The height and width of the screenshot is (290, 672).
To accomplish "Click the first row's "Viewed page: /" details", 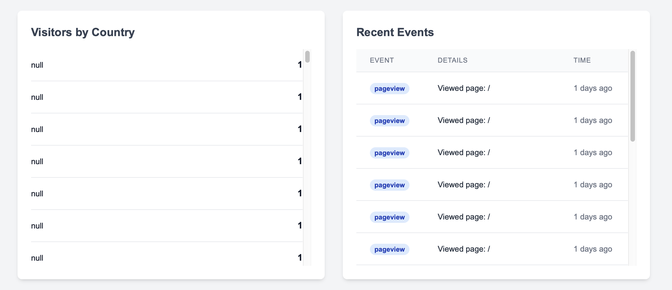I will [463, 88].
